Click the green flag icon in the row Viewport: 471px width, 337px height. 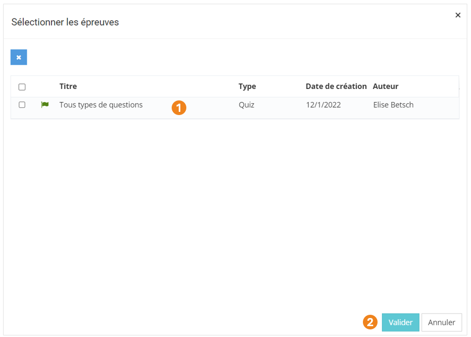(x=45, y=105)
